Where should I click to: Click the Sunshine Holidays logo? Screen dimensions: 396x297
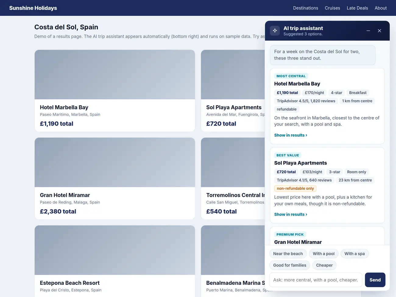tap(33, 8)
